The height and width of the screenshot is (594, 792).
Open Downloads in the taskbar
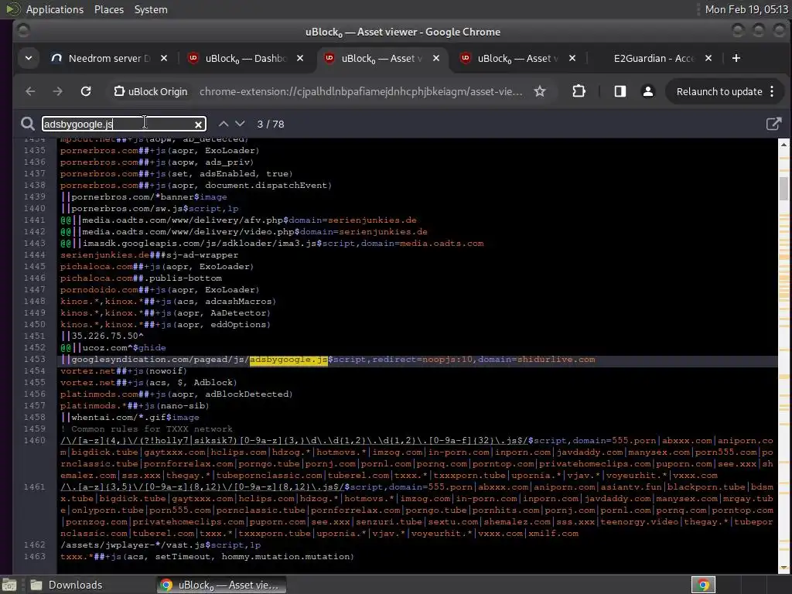coord(67,585)
